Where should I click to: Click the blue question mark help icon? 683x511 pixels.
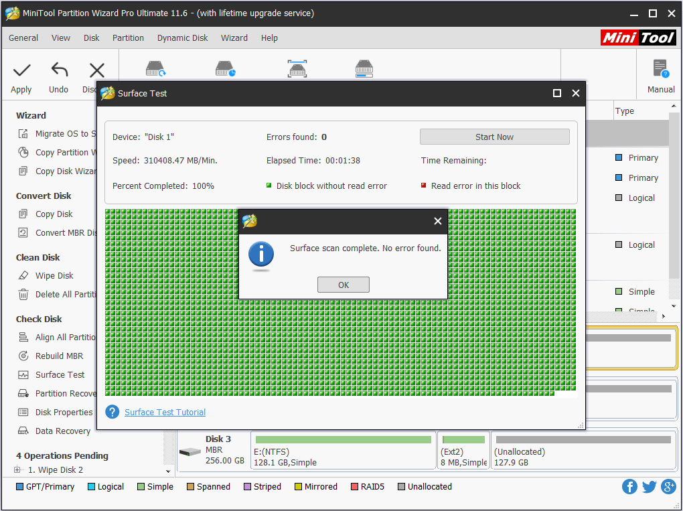tap(112, 412)
